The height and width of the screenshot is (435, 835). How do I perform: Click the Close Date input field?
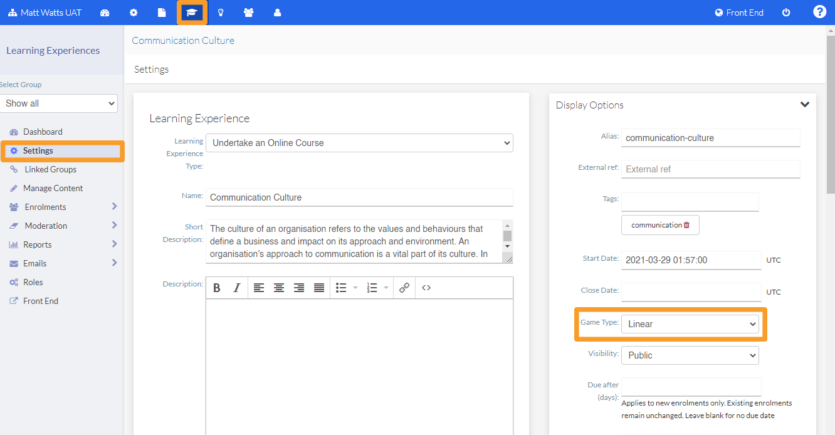691,291
